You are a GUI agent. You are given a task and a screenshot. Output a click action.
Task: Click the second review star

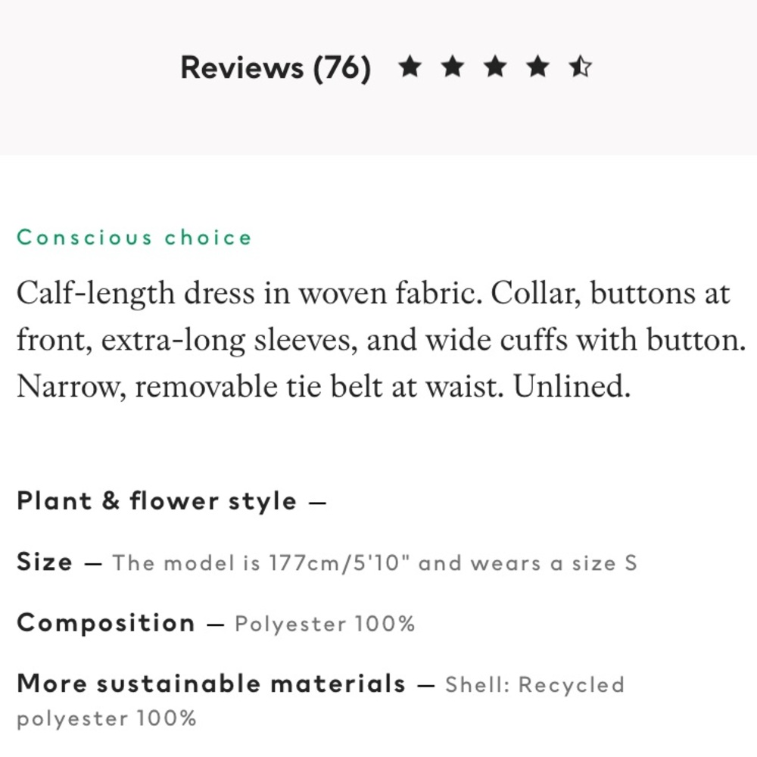[x=453, y=66]
